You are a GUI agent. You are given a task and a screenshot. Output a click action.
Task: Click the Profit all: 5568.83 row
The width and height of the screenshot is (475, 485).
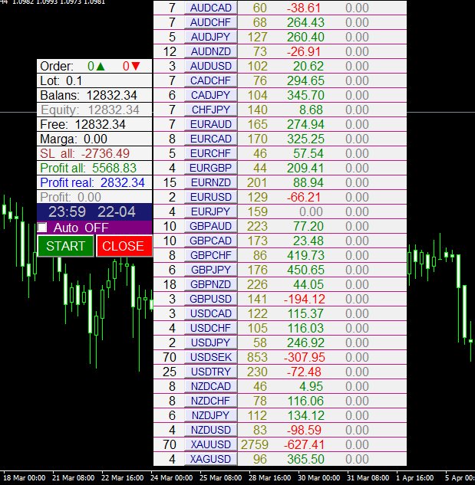(94, 168)
